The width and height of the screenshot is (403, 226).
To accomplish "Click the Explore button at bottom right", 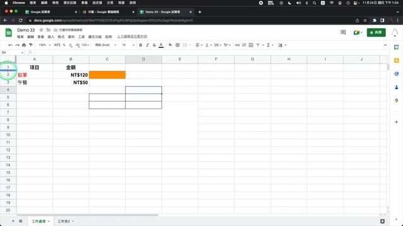I will coord(382,221).
